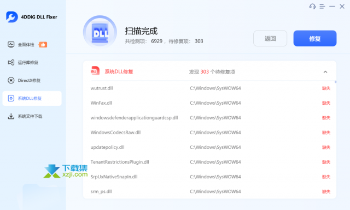Viewport: 350px width, 210px height.
Task: Click the 6929 checked items count
Action: tap(157, 41)
